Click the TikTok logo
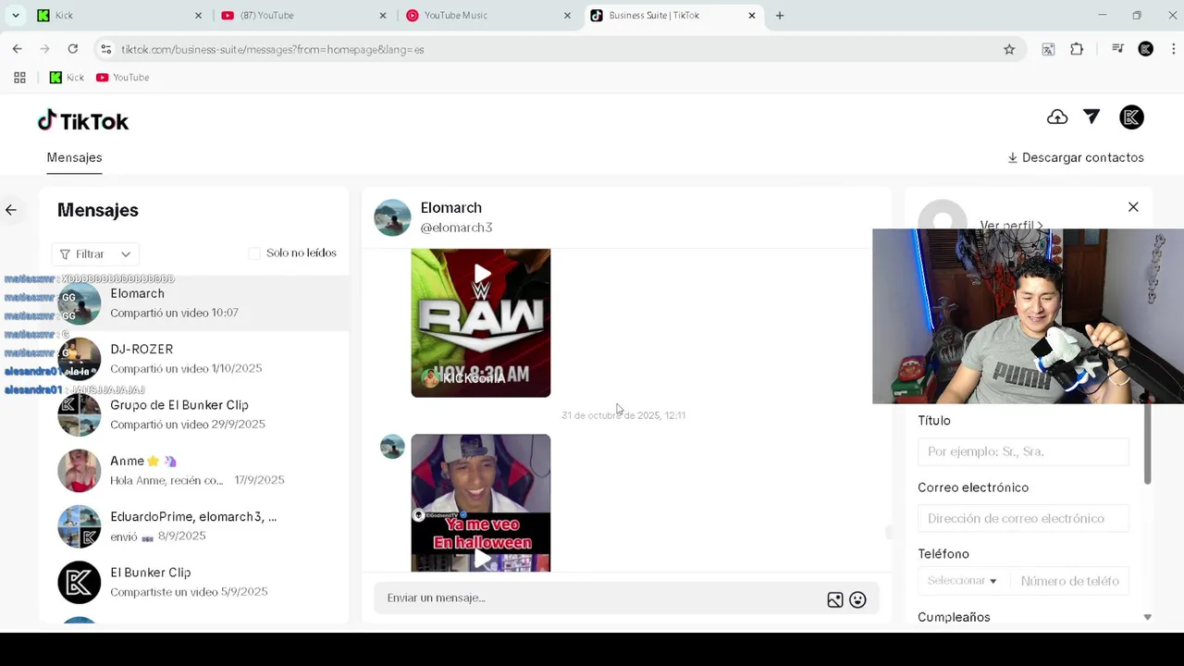Viewport: 1184px width, 666px height. pyautogui.click(x=83, y=121)
